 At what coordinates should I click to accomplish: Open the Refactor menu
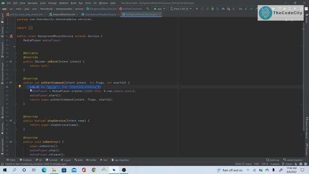[64, 3]
